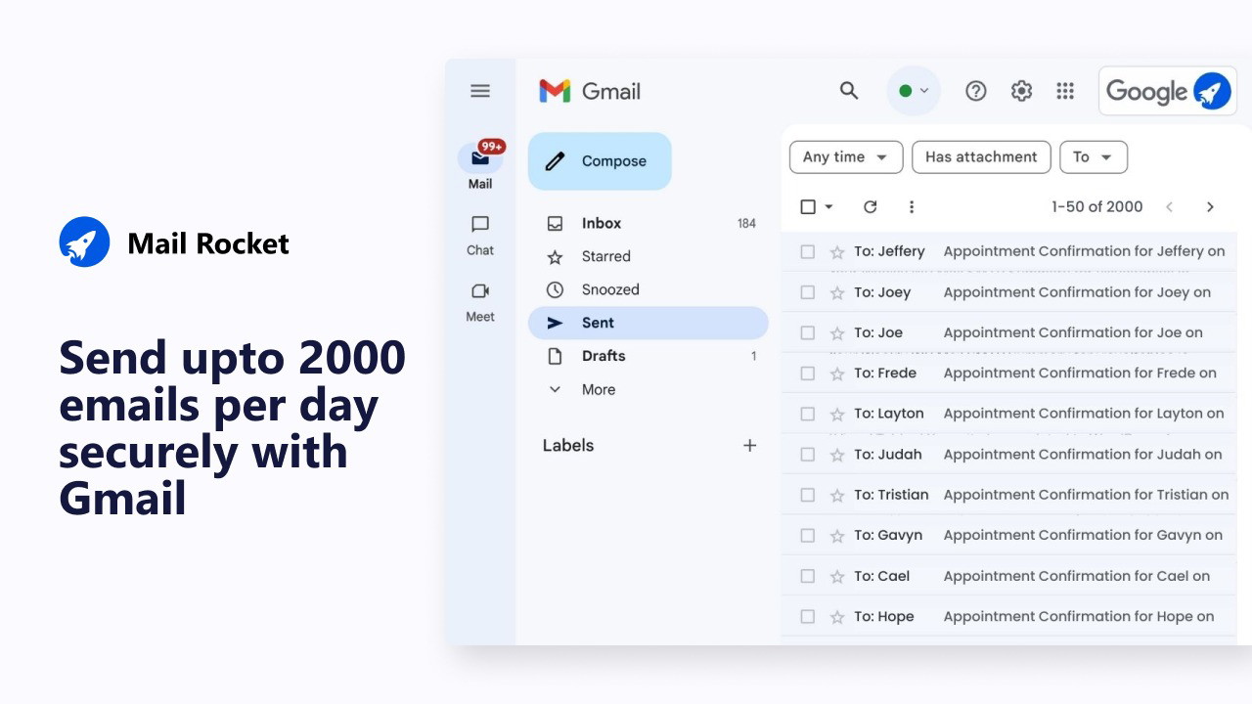The width and height of the screenshot is (1252, 704).
Task: Click the Compose button
Action: 600,161
